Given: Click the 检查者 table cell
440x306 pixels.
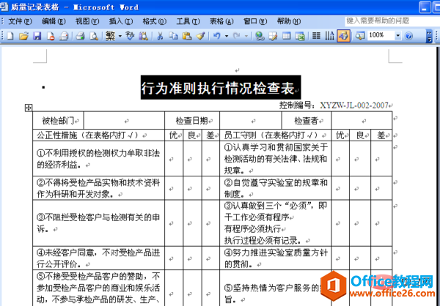Looking at the screenshot, I should [307, 121].
